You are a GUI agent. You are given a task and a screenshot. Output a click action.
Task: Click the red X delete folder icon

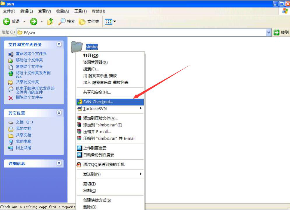10,98
